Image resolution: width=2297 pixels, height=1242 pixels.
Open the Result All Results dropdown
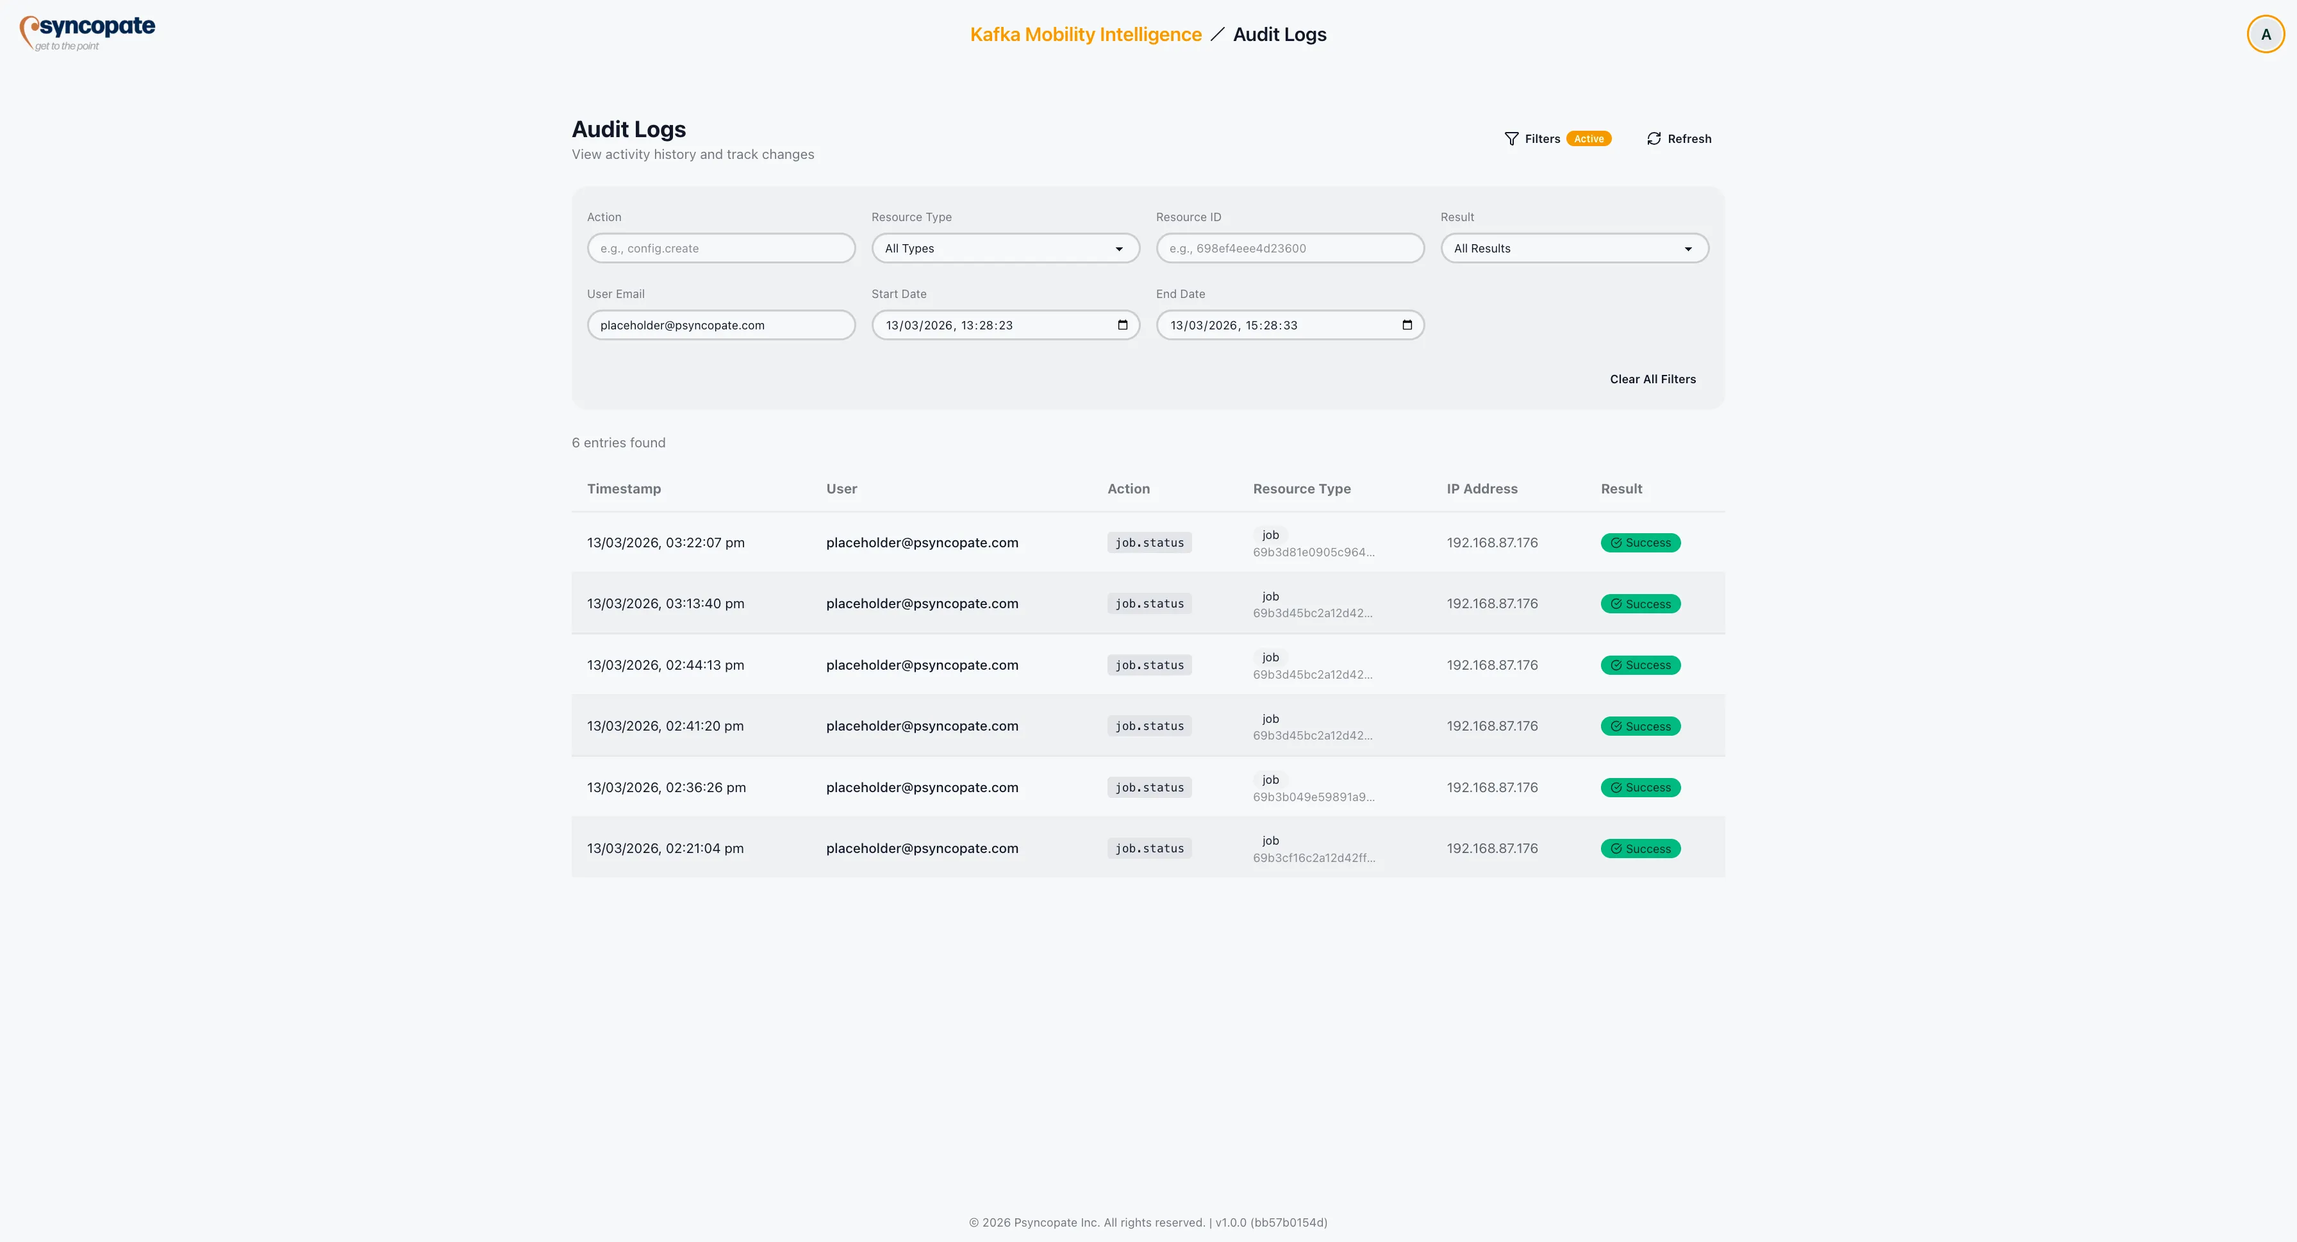pyautogui.click(x=1574, y=248)
